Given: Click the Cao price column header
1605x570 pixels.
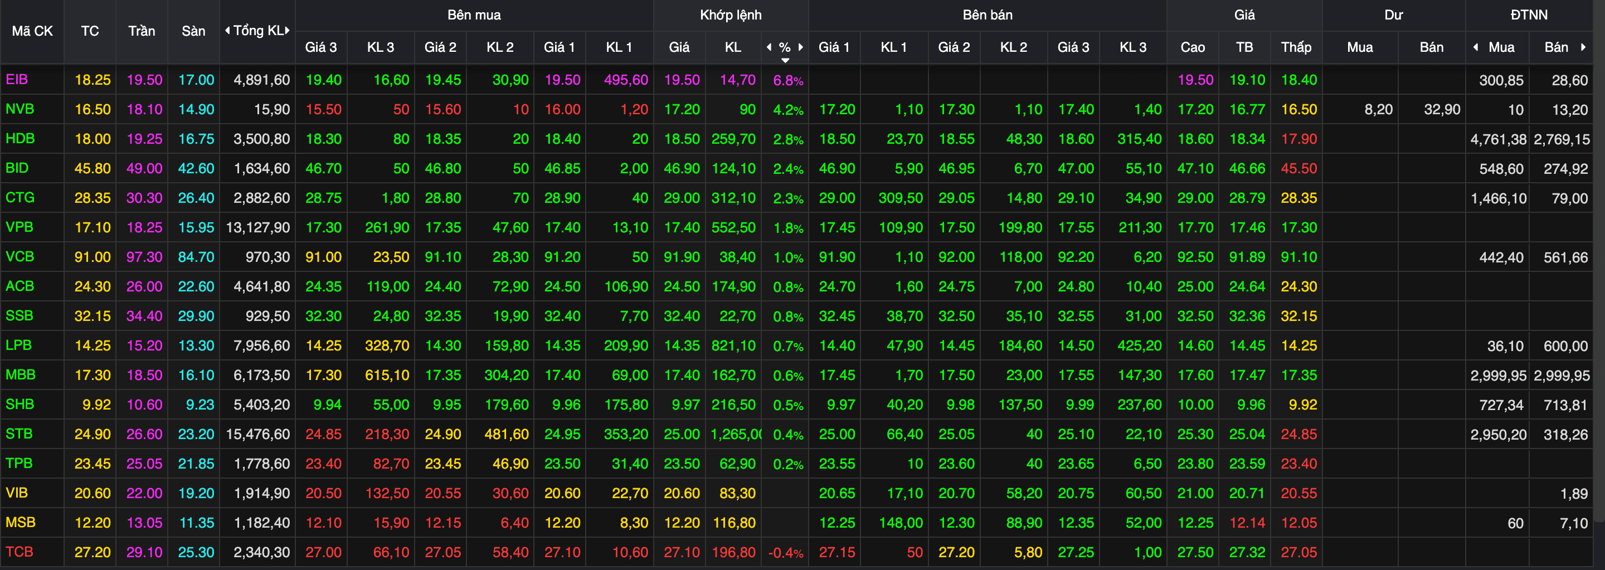Looking at the screenshot, I should pyautogui.click(x=1193, y=47).
